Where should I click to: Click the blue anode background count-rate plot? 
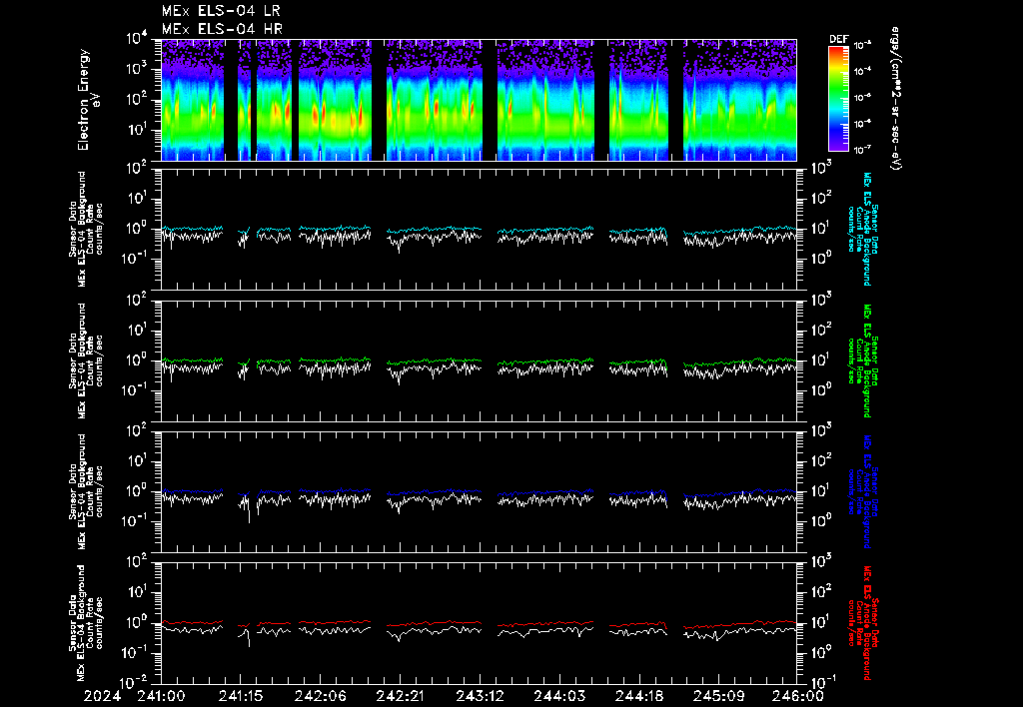(x=479, y=491)
